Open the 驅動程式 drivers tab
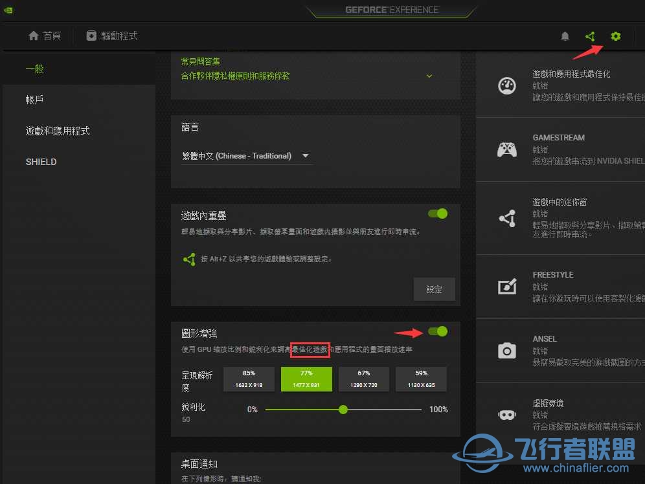The image size is (645, 484). [112, 36]
